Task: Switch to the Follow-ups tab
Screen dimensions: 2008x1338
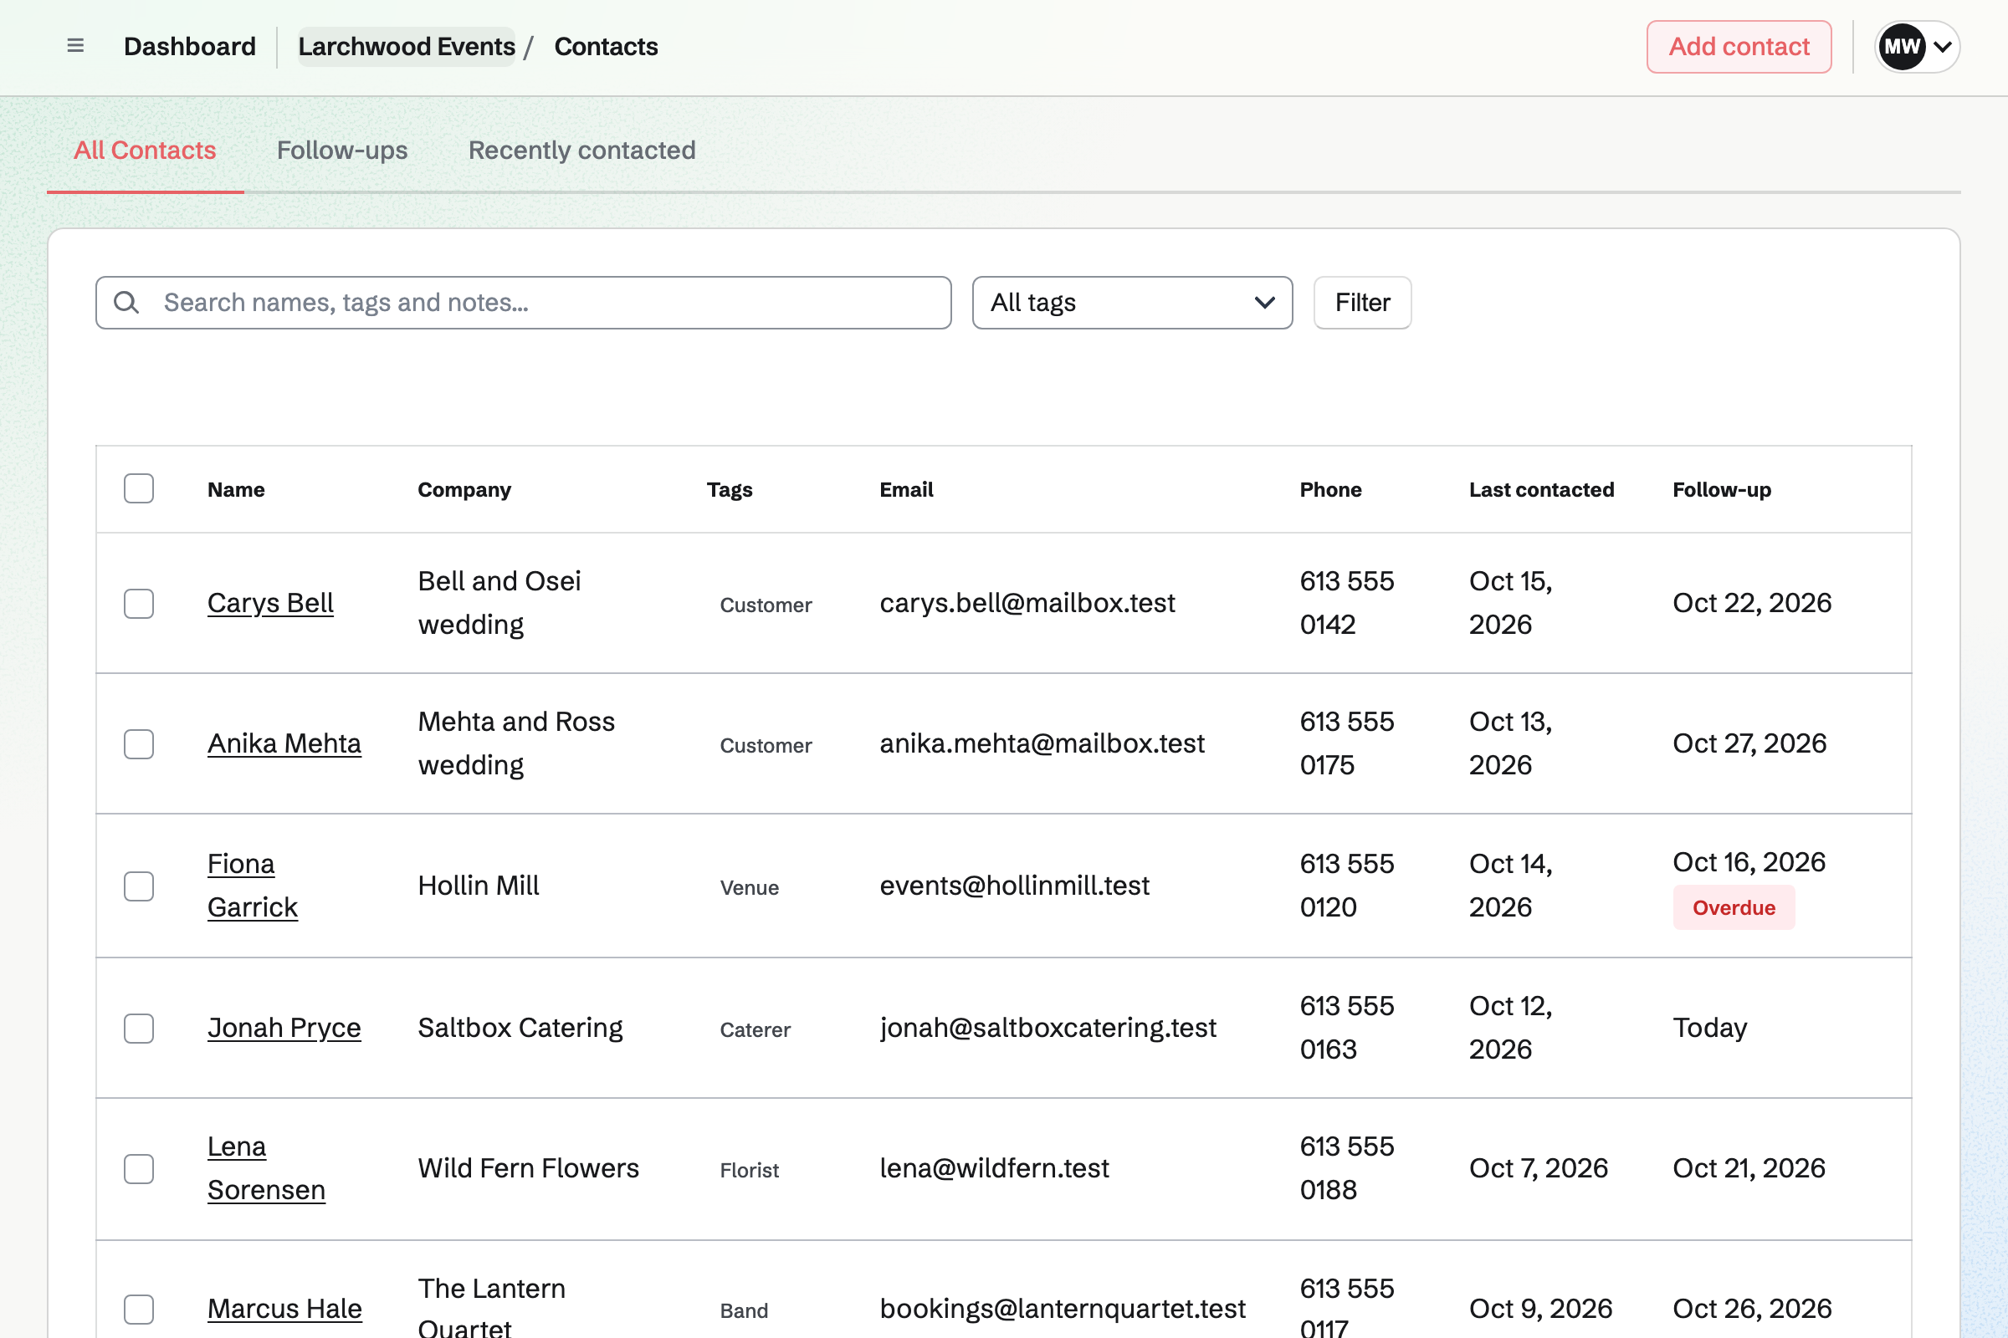Action: click(x=342, y=151)
